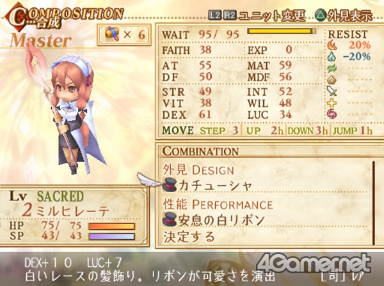Click the R2 unit change button
This screenshot has width=384, height=286.
(x=230, y=15)
